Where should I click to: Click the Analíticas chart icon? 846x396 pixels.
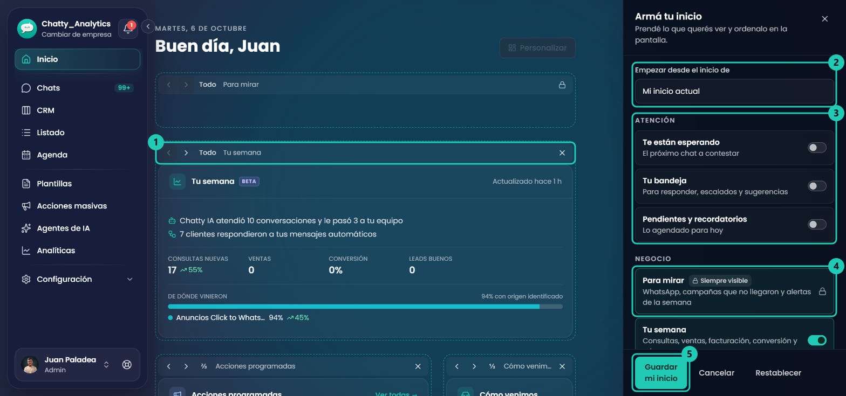tap(26, 251)
